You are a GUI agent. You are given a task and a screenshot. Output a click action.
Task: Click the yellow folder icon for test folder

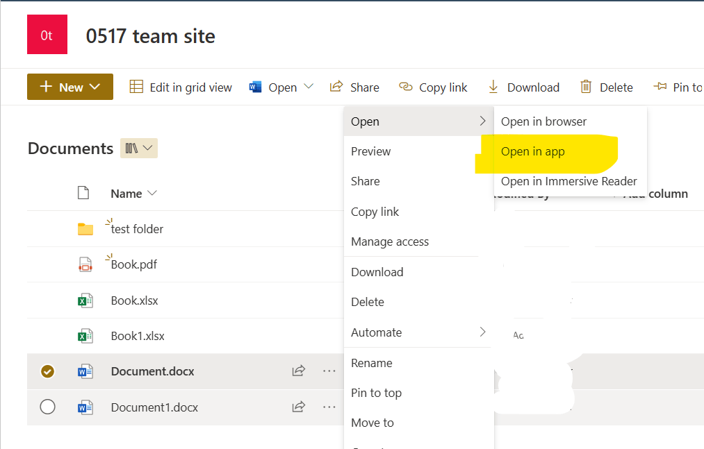pyautogui.click(x=86, y=228)
